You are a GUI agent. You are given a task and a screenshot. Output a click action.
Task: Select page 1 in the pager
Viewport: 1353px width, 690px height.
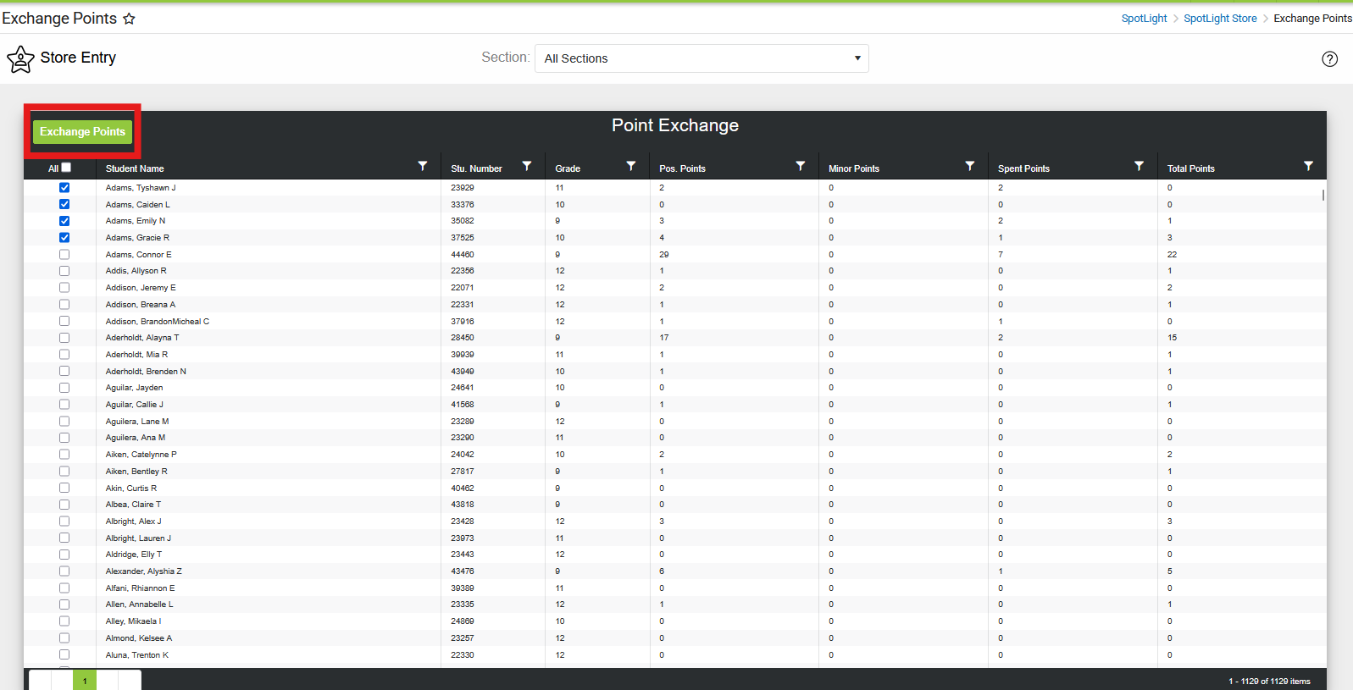[x=85, y=681]
